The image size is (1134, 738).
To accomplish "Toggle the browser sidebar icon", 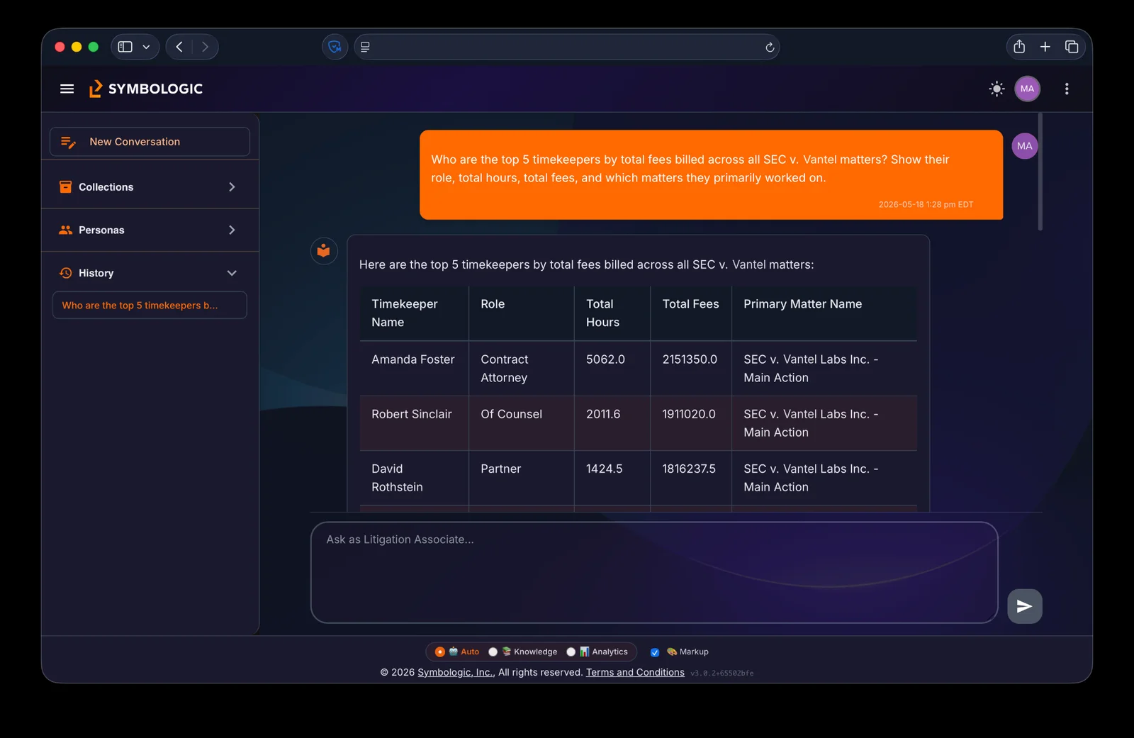I will [x=125, y=47].
